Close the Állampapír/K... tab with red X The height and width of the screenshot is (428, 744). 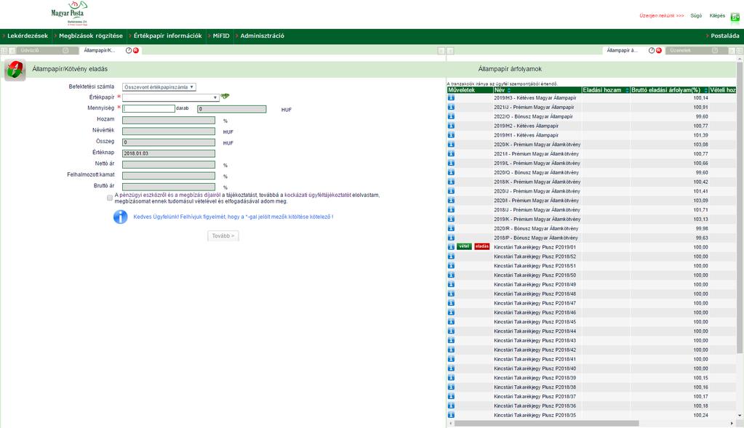[x=136, y=50]
